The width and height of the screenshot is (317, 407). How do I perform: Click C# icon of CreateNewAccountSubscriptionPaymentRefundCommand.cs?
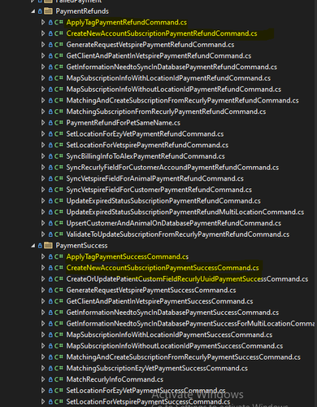coord(59,33)
